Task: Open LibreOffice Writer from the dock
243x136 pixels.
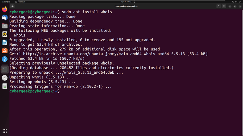Action: pos(4,42)
